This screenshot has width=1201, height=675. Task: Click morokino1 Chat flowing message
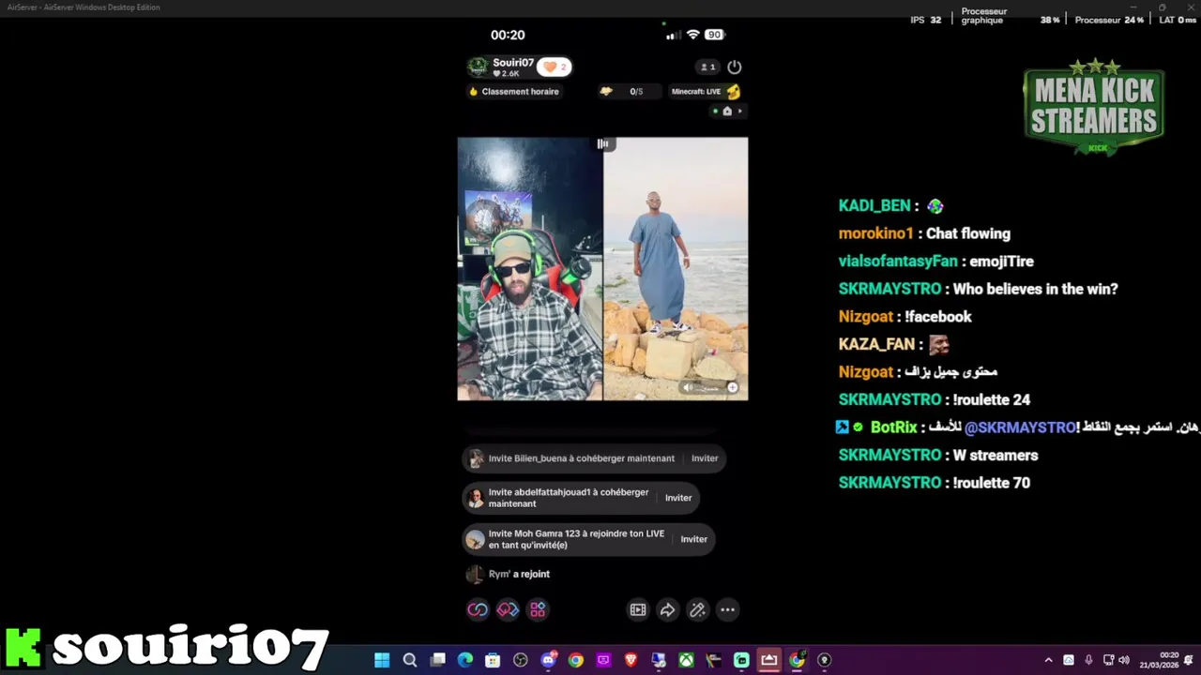point(924,233)
